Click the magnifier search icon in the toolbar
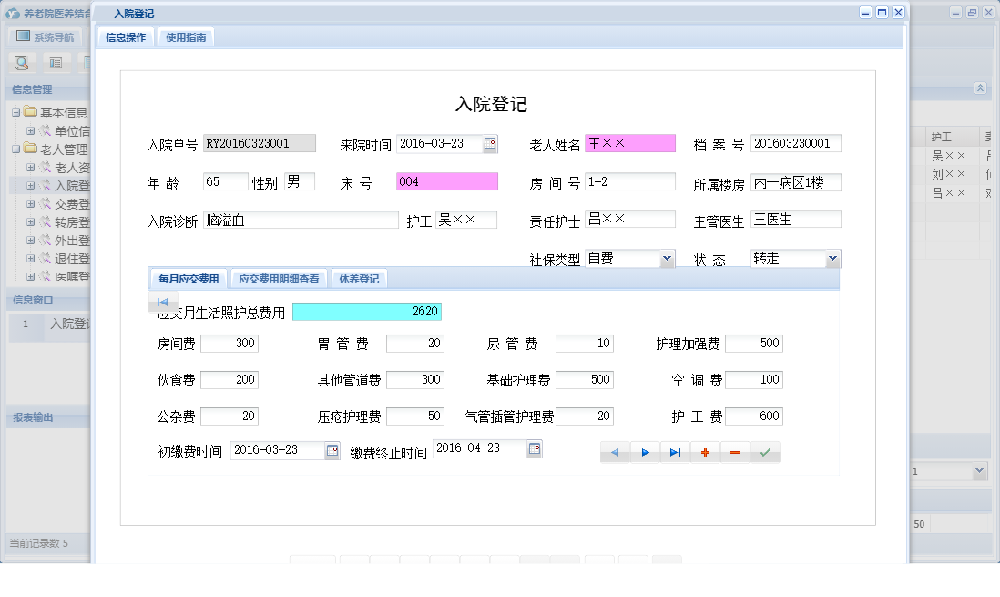Image resolution: width=1000 pixels, height=597 pixels. click(20, 62)
